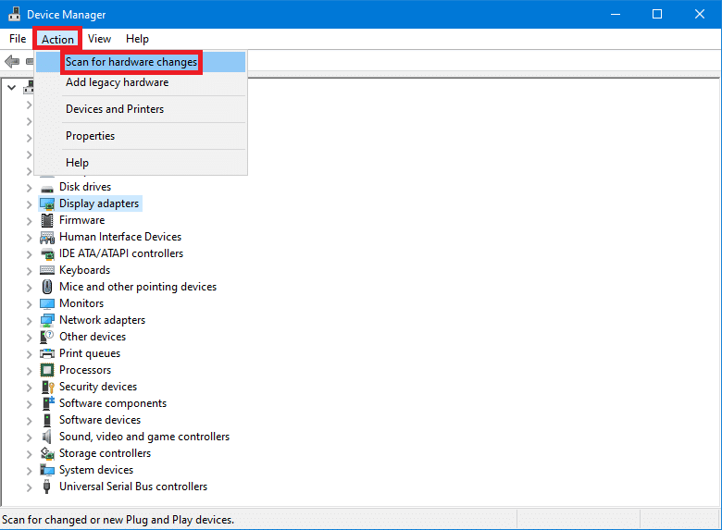The height and width of the screenshot is (530, 722).
Task: Expand the Monitors node
Action: 29,304
